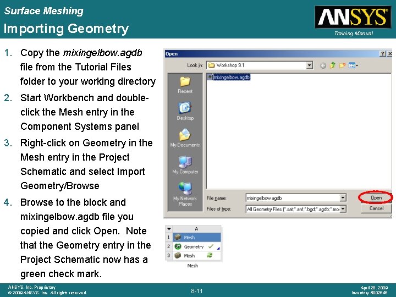Click the Mesh icon in row 1 header
Screen dimensions: 396x297
178,237
